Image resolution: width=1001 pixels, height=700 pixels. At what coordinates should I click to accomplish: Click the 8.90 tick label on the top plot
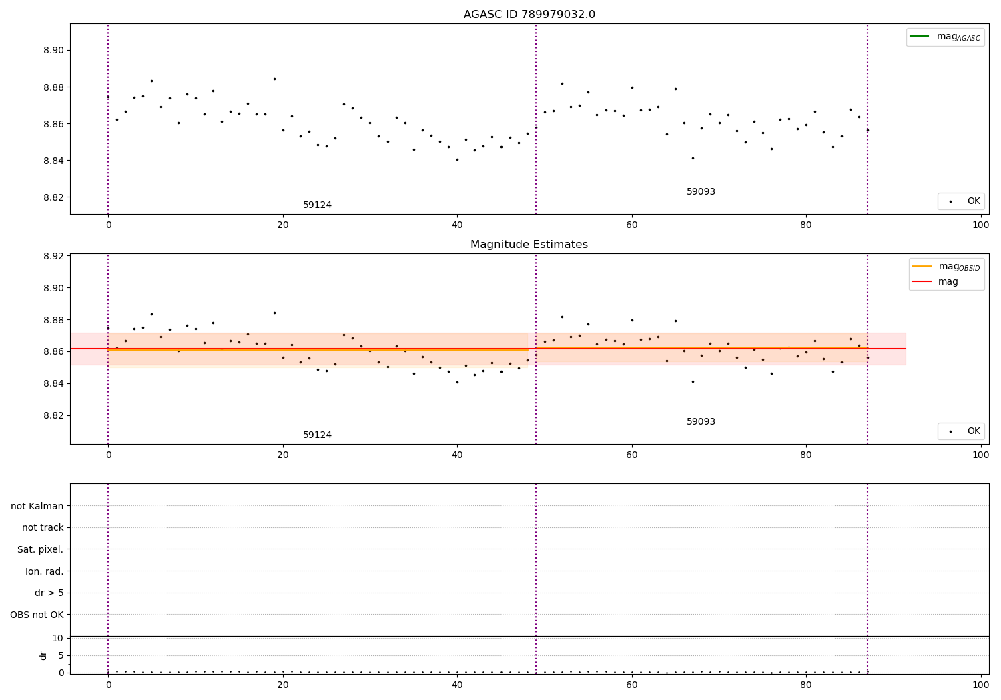53,51
